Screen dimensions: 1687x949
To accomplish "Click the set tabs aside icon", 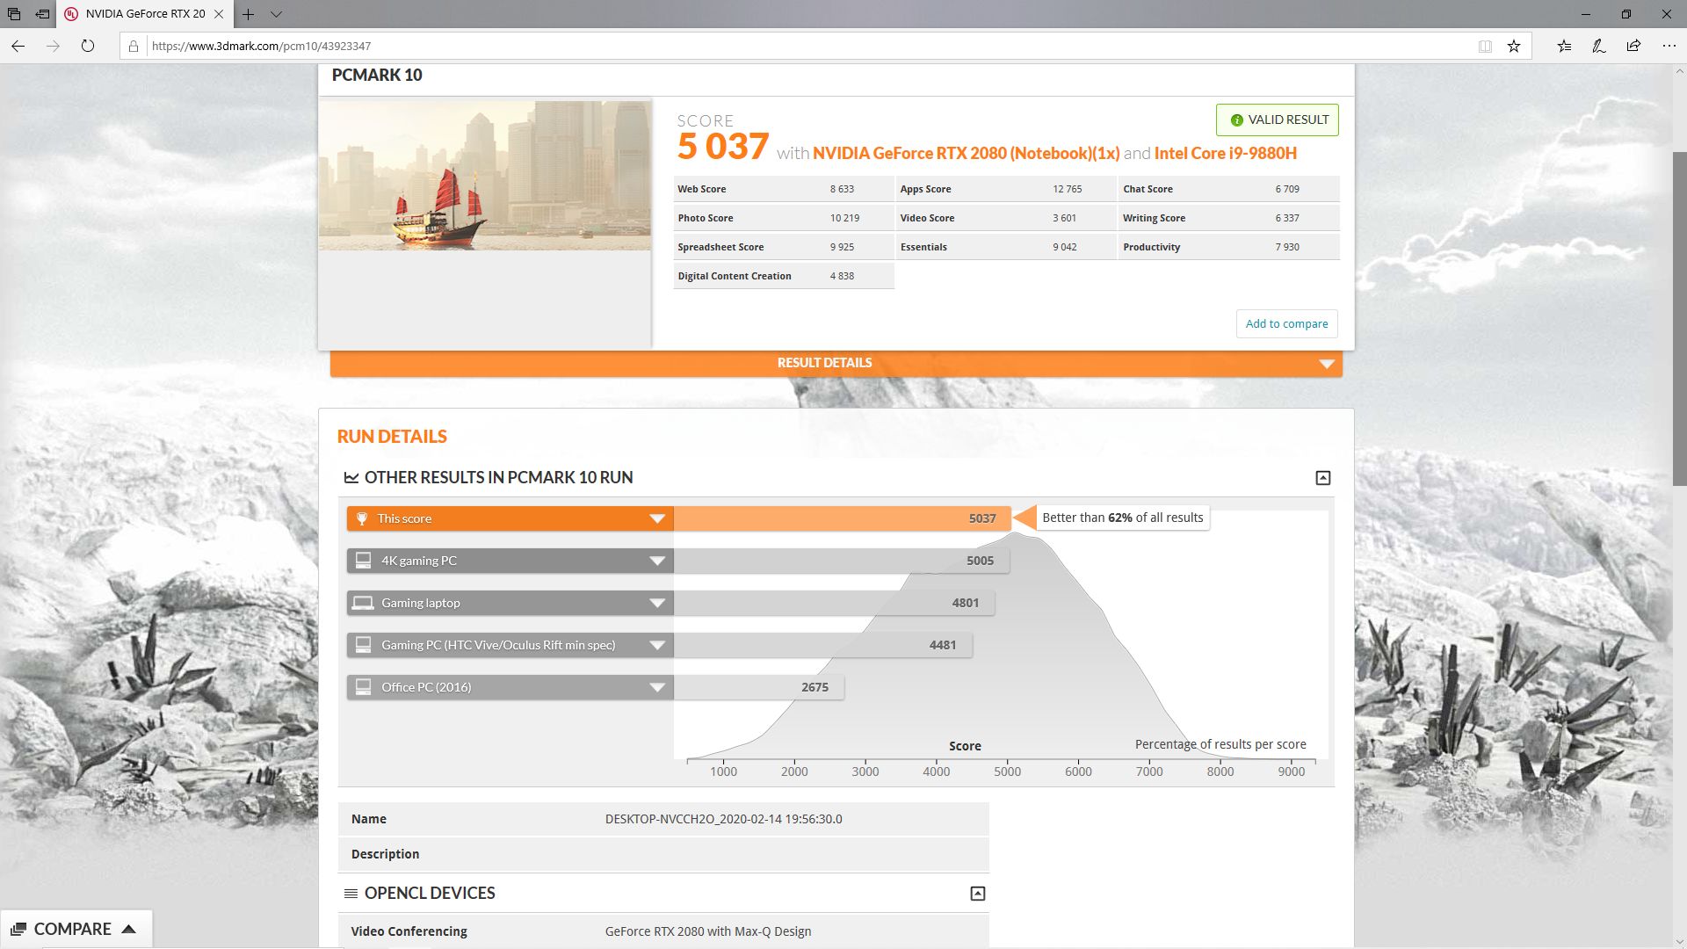I will 42,14.
